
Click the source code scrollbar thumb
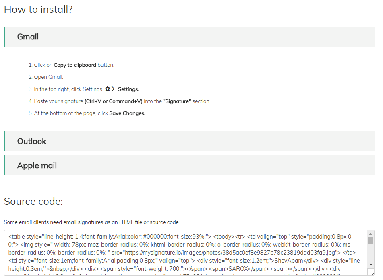(371, 240)
